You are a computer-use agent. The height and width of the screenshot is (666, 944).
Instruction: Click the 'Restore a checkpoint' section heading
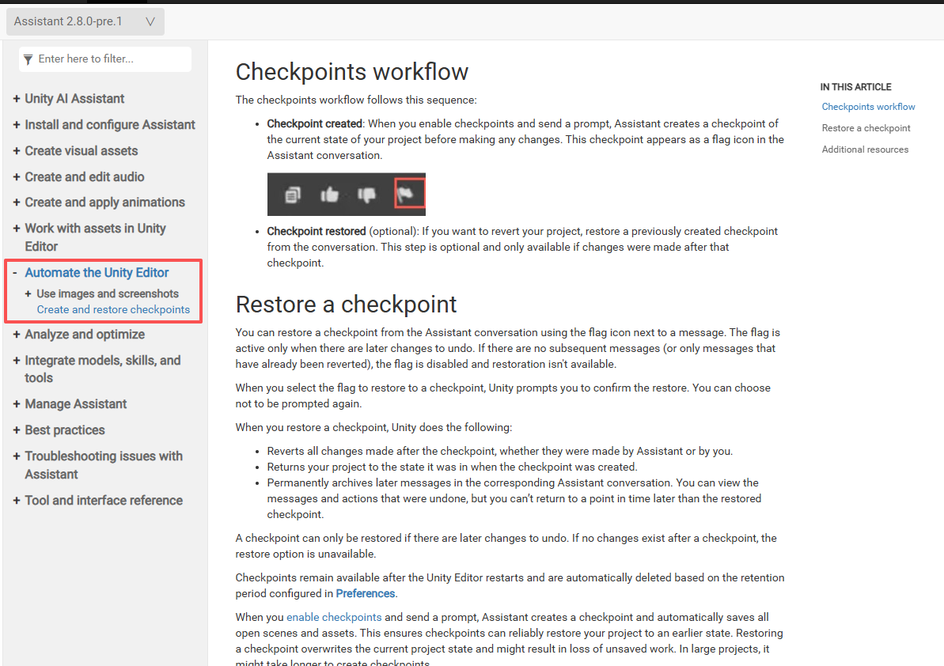coord(346,305)
